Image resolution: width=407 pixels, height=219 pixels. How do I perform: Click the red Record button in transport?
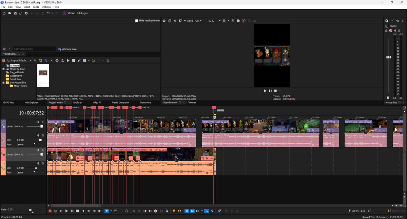click(x=50, y=211)
